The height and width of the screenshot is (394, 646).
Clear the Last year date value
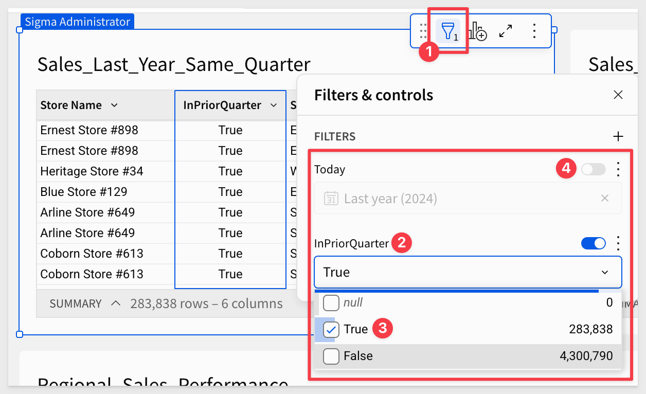pos(605,198)
